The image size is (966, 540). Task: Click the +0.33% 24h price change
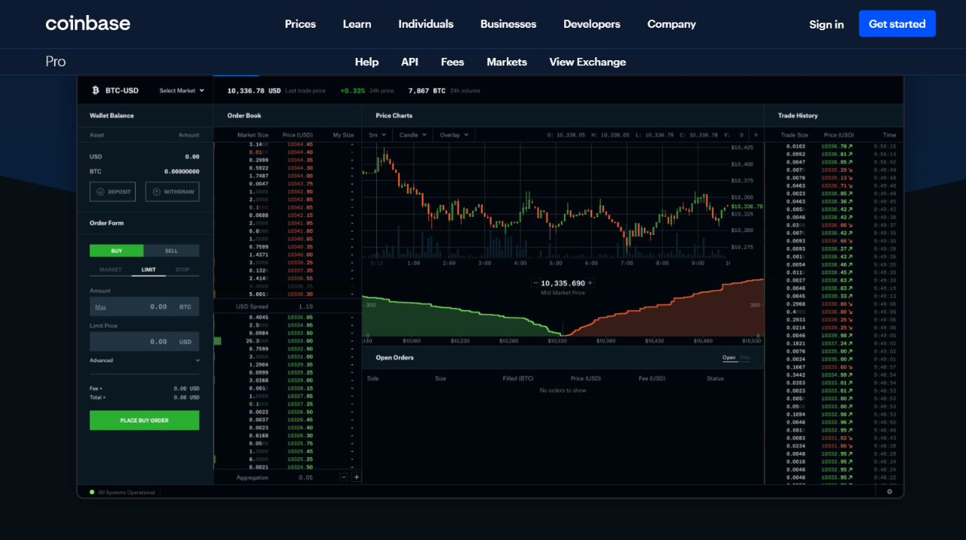click(x=352, y=90)
